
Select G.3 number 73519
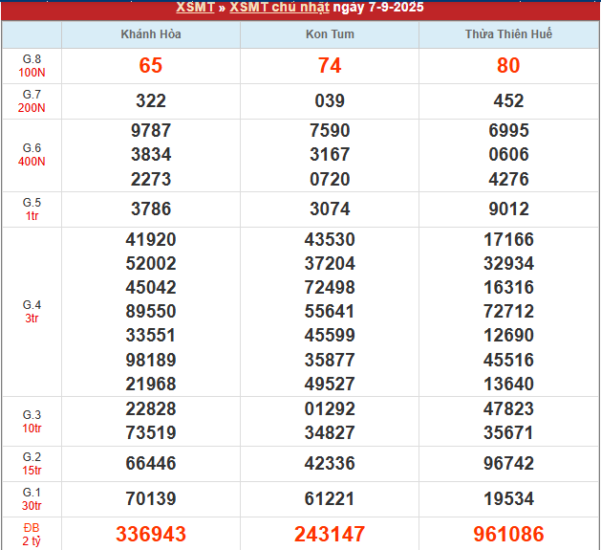tap(151, 433)
